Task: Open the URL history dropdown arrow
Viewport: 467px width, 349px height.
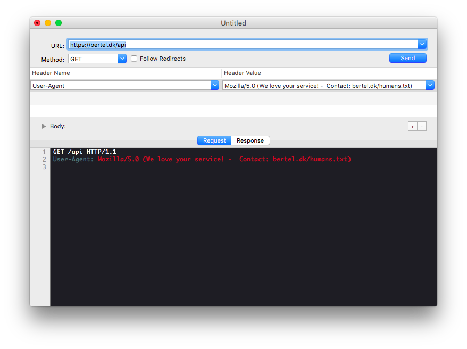Action: click(422, 44)
